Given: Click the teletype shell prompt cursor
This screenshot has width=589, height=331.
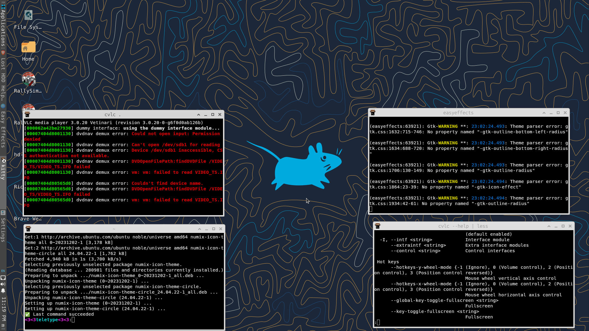Looking at the screenshot, I should 73,320.
